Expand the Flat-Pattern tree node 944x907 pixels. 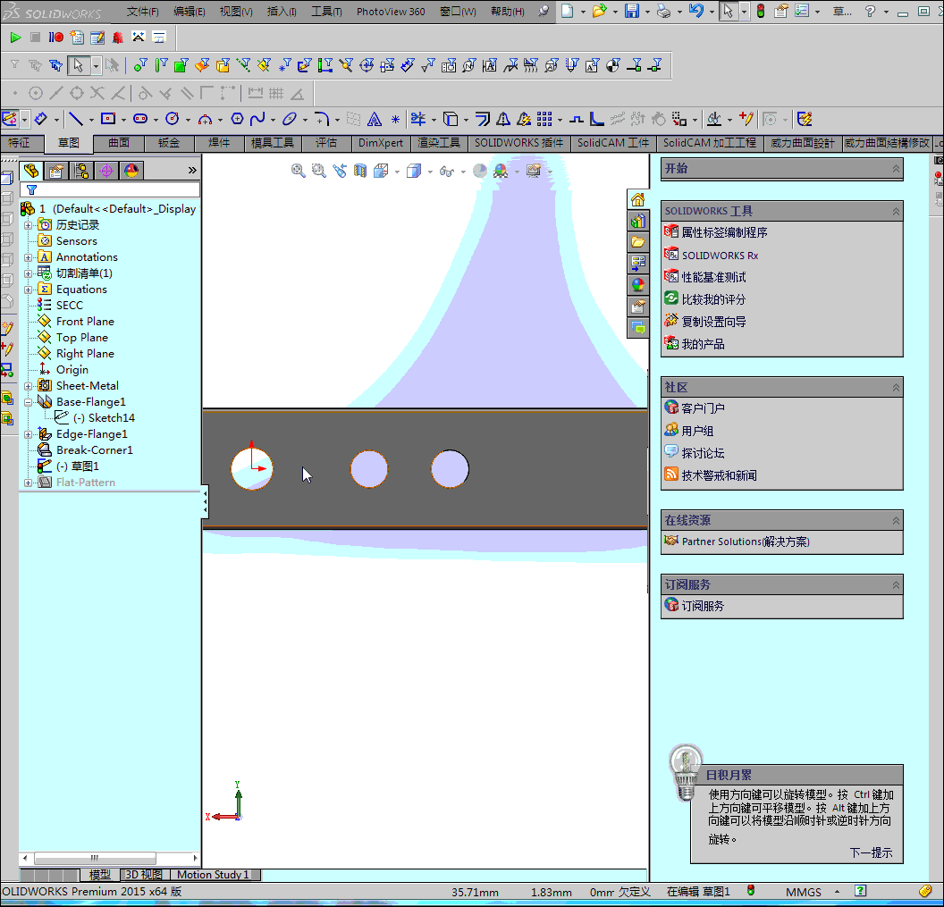point(28,483)
